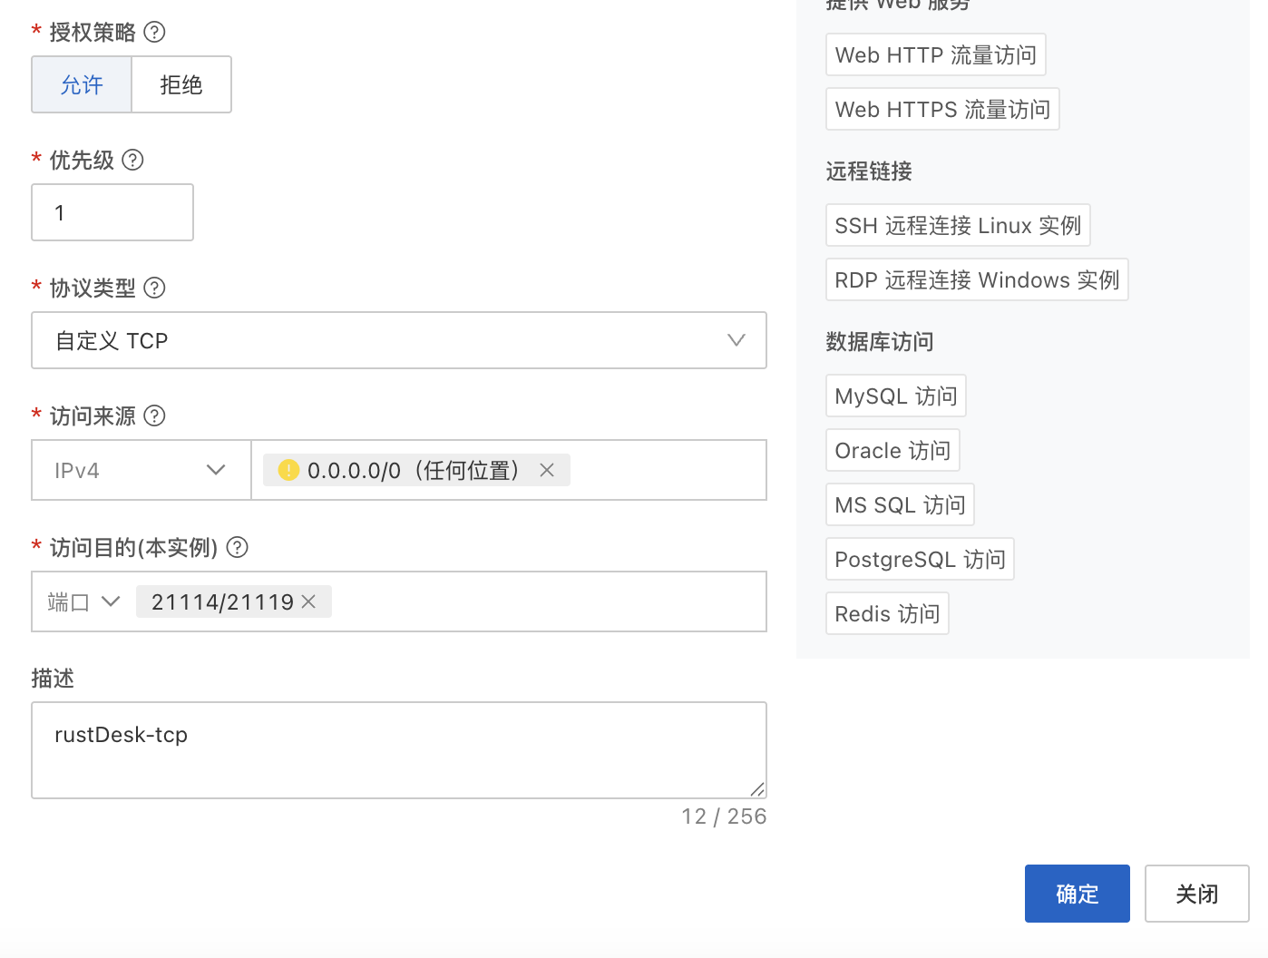Click the 描述 field label
Image resolution: width=1268 pixels, height=958 pixels.
[53, 679]
